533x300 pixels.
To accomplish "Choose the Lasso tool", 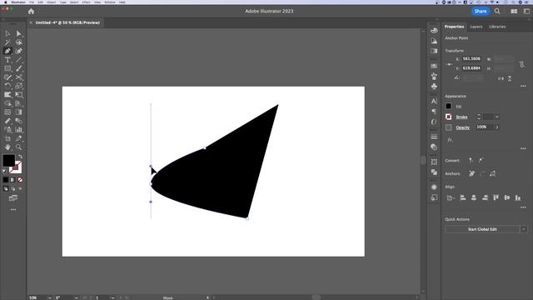I will coord(18,42).
